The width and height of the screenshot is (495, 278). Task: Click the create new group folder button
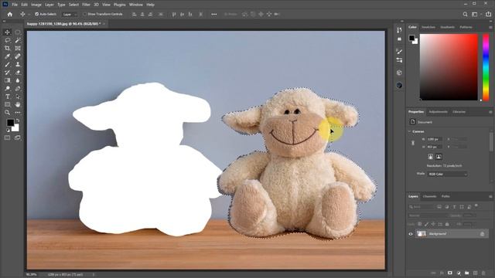point(467,273)
